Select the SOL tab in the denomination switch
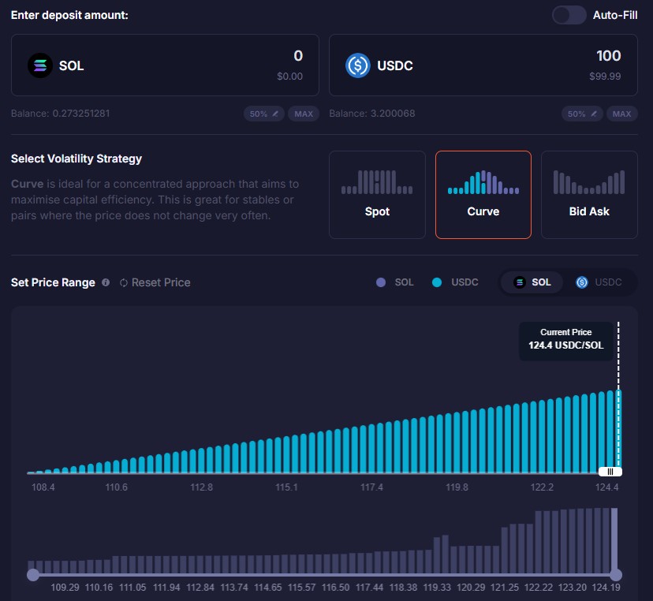The height and width of the screenshot is (601, 653). (531, 282)
